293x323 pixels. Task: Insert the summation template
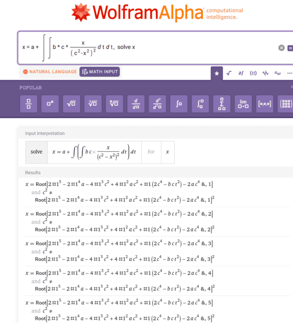(x=222, y=104)
